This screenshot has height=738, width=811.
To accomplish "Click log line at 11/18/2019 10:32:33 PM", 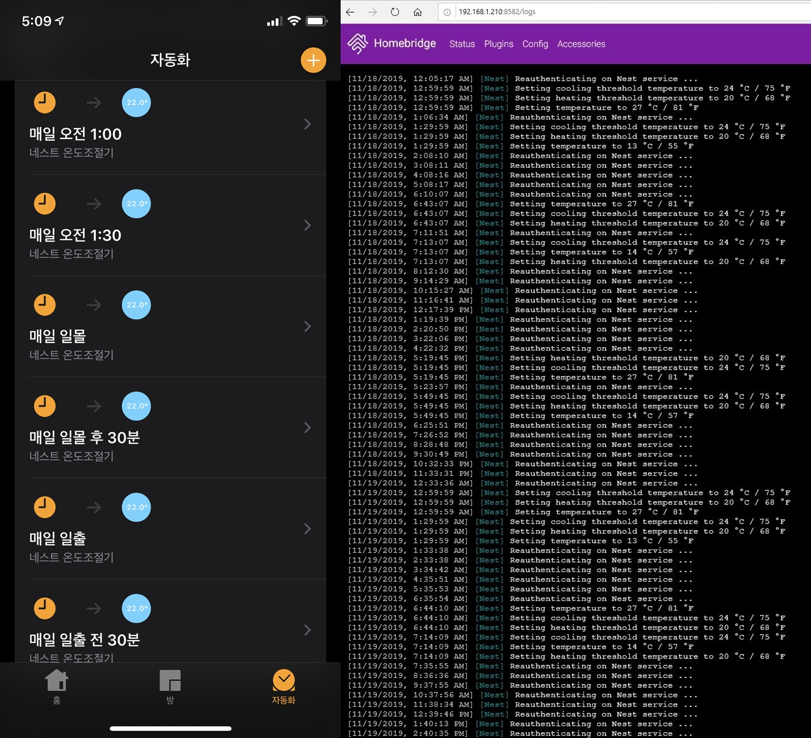I will [x=523, y=464].
